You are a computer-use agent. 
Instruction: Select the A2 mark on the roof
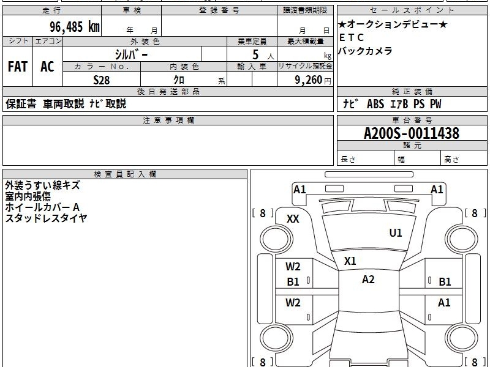click(x=368, y=280)
